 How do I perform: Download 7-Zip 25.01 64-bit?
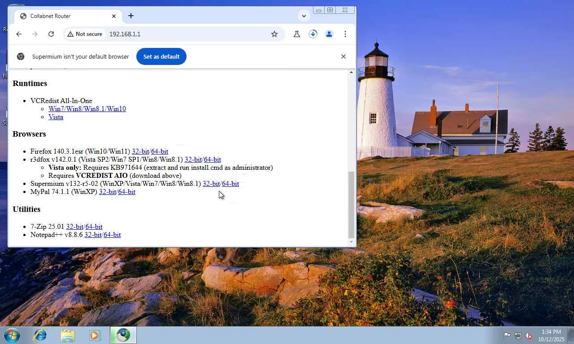pos(94,227)
